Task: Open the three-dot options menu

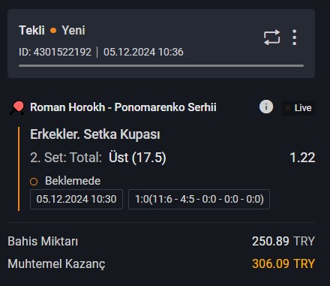Action: [x=295, y=38]
